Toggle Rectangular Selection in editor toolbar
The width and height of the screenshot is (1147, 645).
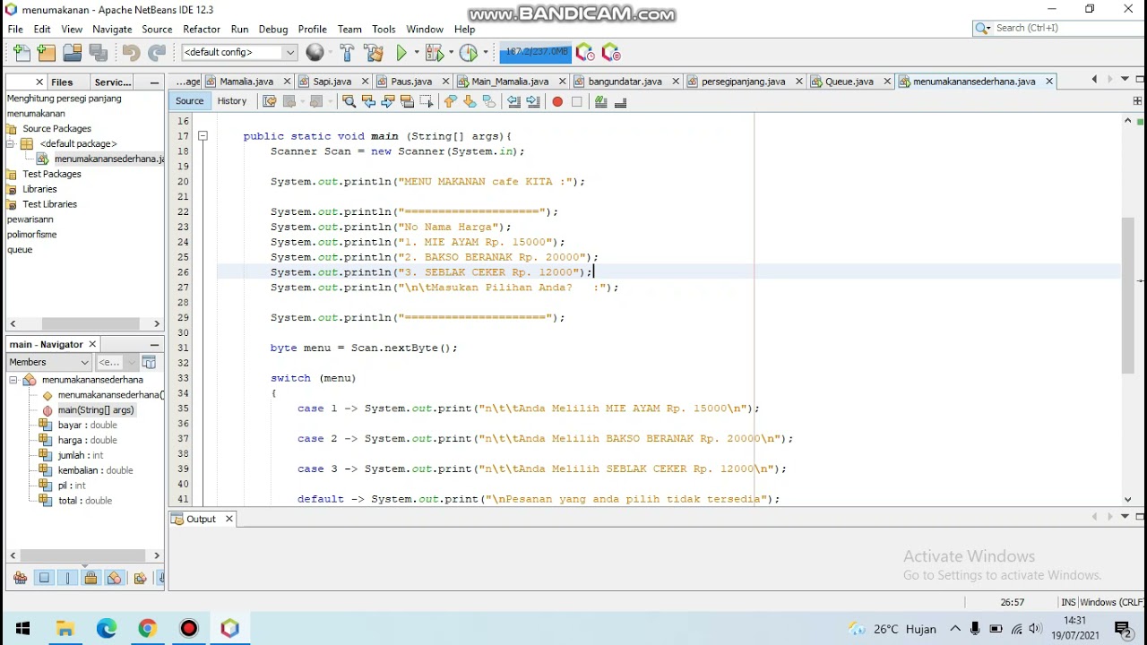click(x=427, y=101)
